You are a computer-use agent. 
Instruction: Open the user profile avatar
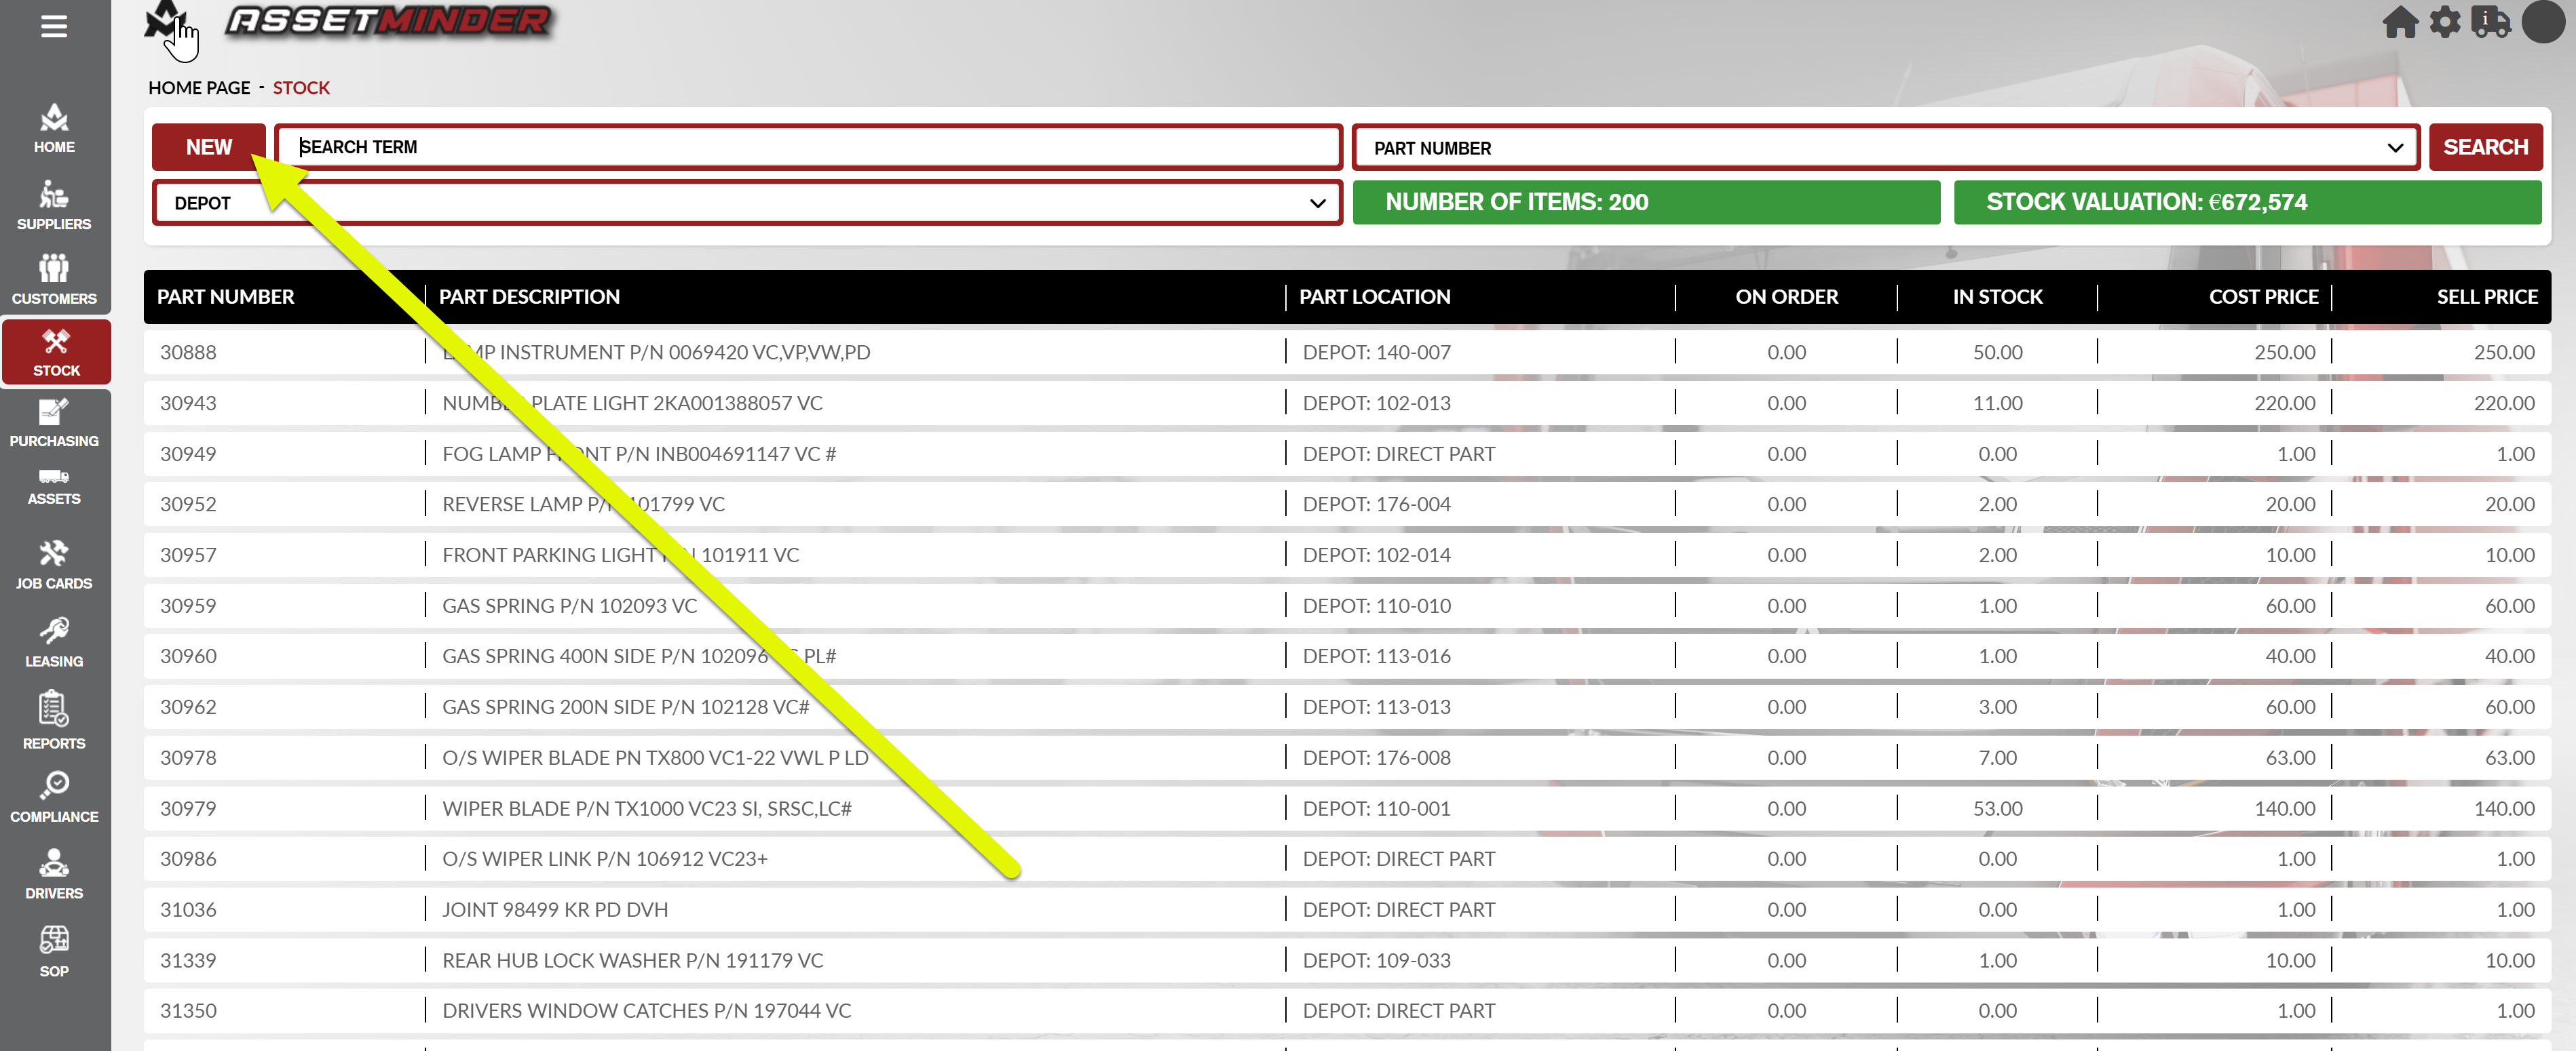pos(2543,22)
